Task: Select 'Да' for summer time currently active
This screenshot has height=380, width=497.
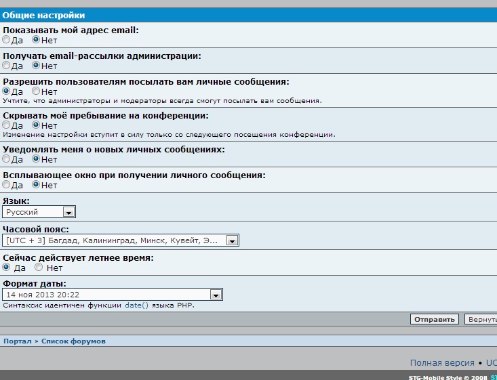Action: 7,268
